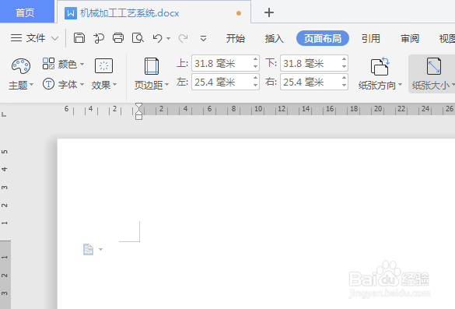The height and width of the screenshot is (309, 455).
Task: Open the 页边距 margins dropdown
Action: pos(152,75)
